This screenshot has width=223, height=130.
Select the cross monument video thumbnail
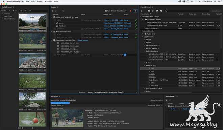(x=32, y=22)
